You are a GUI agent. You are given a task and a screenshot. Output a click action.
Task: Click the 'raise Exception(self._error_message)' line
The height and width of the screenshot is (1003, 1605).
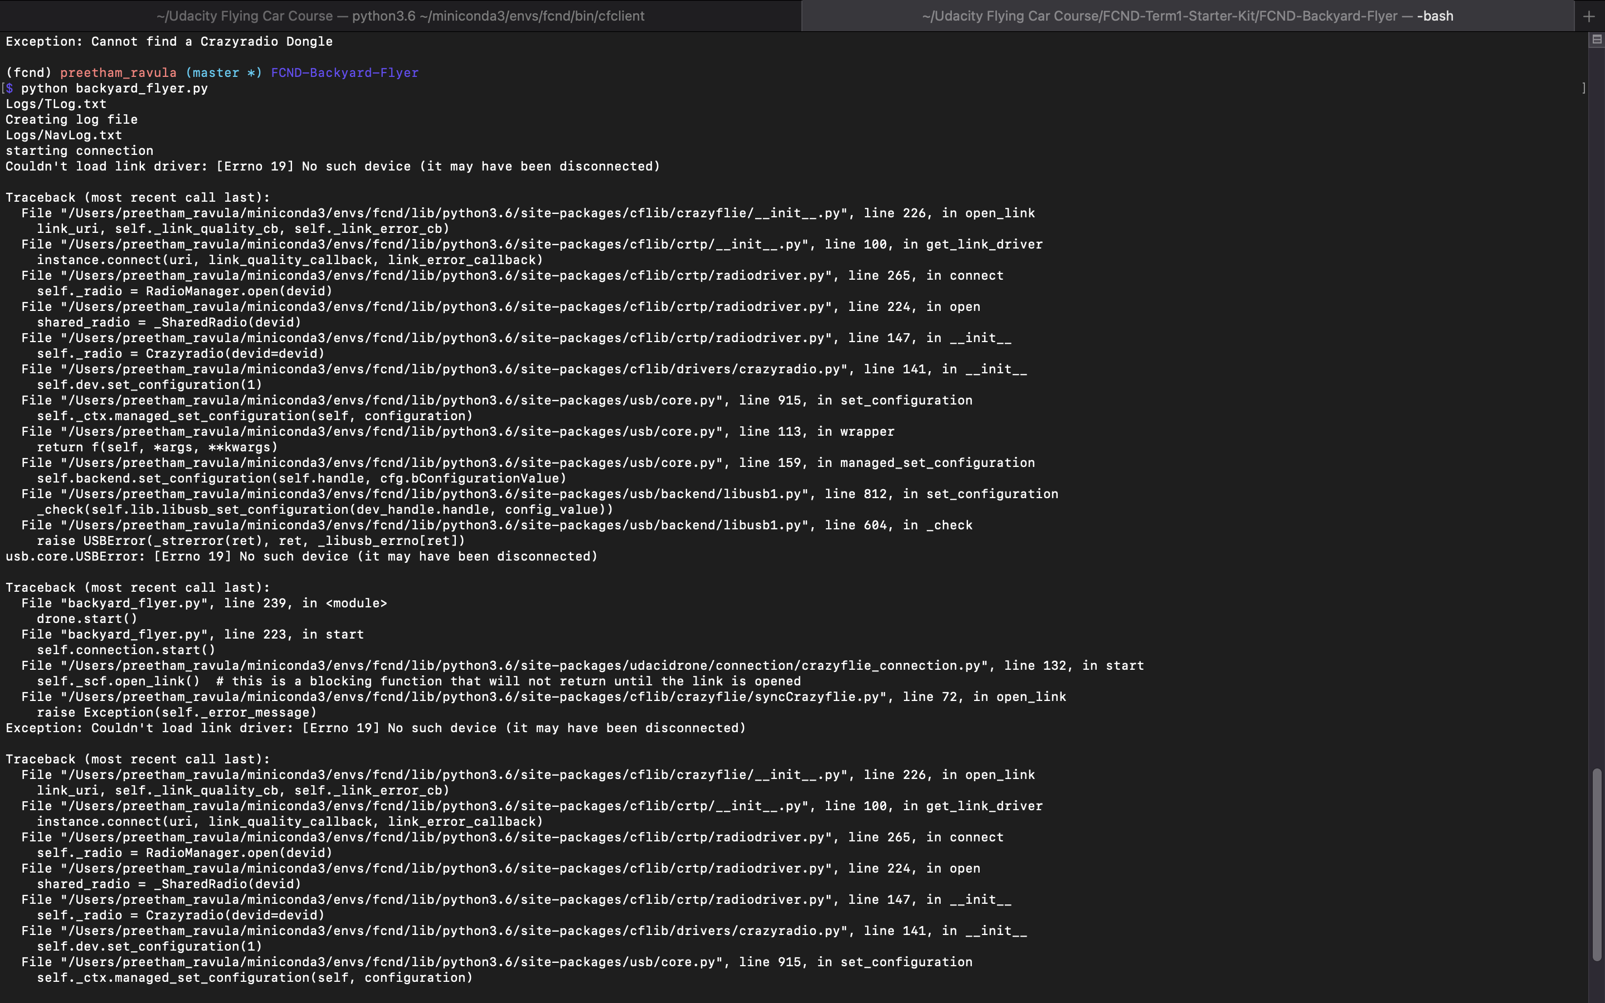(x=177, y=712)
